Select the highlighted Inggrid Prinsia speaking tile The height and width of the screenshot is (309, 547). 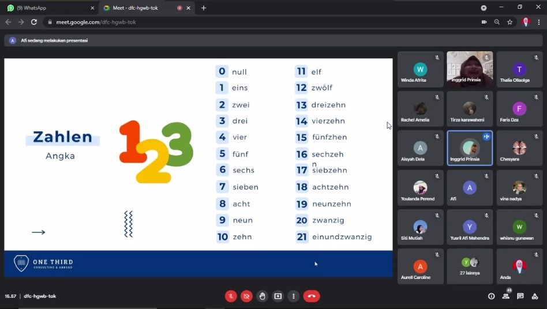470,148
